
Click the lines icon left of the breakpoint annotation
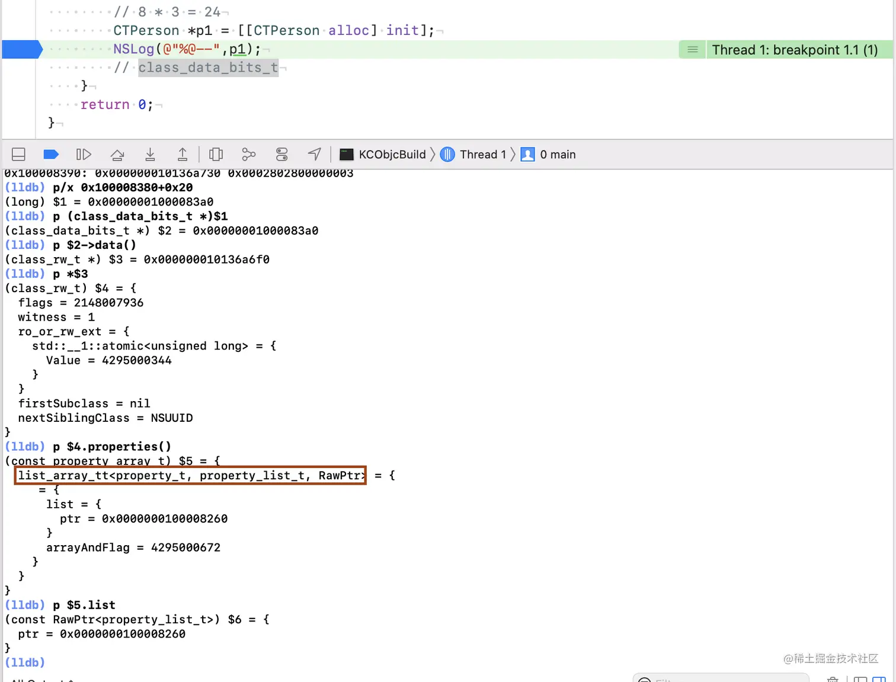click(692, 50)
